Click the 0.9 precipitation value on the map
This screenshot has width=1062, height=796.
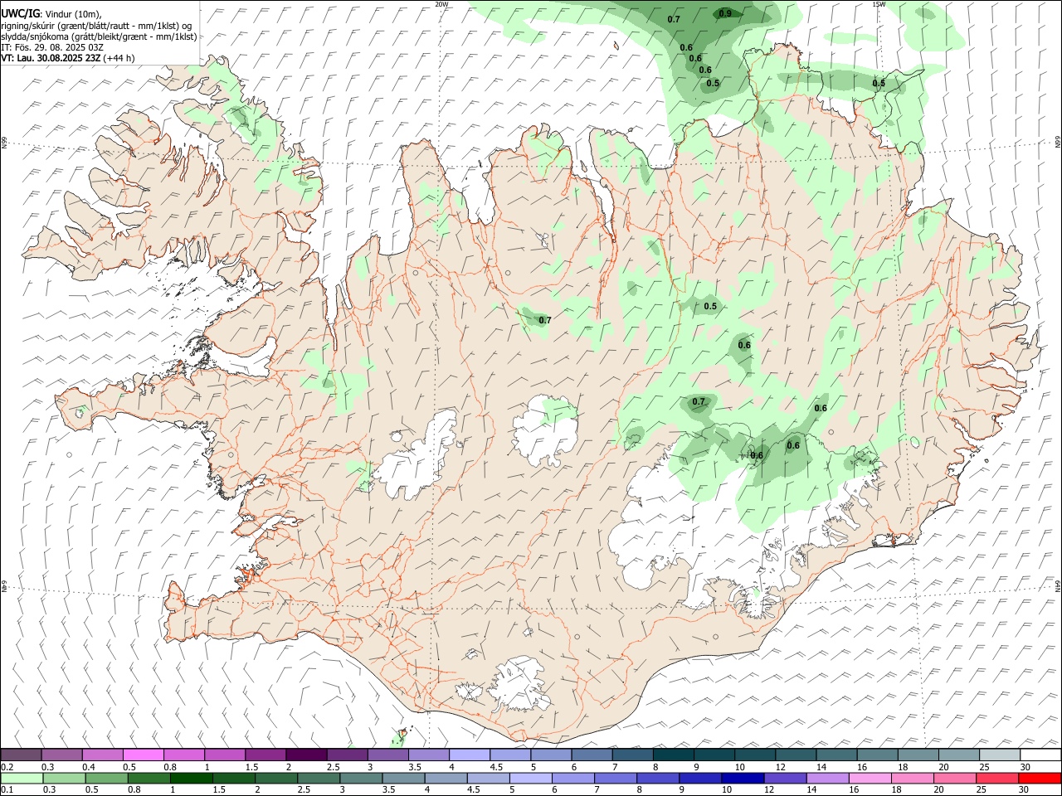click(725, 13)
